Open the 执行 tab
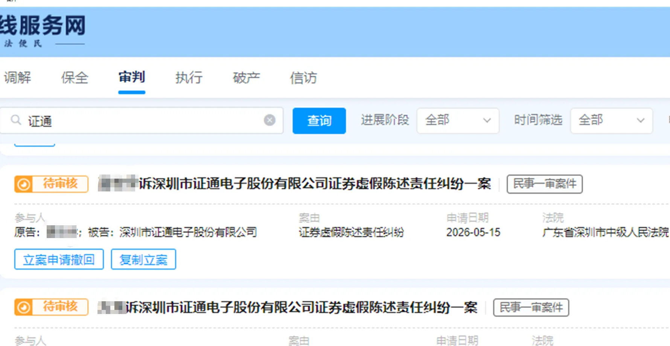The height and width of the screenshot is (346, 670). [189, 78]
